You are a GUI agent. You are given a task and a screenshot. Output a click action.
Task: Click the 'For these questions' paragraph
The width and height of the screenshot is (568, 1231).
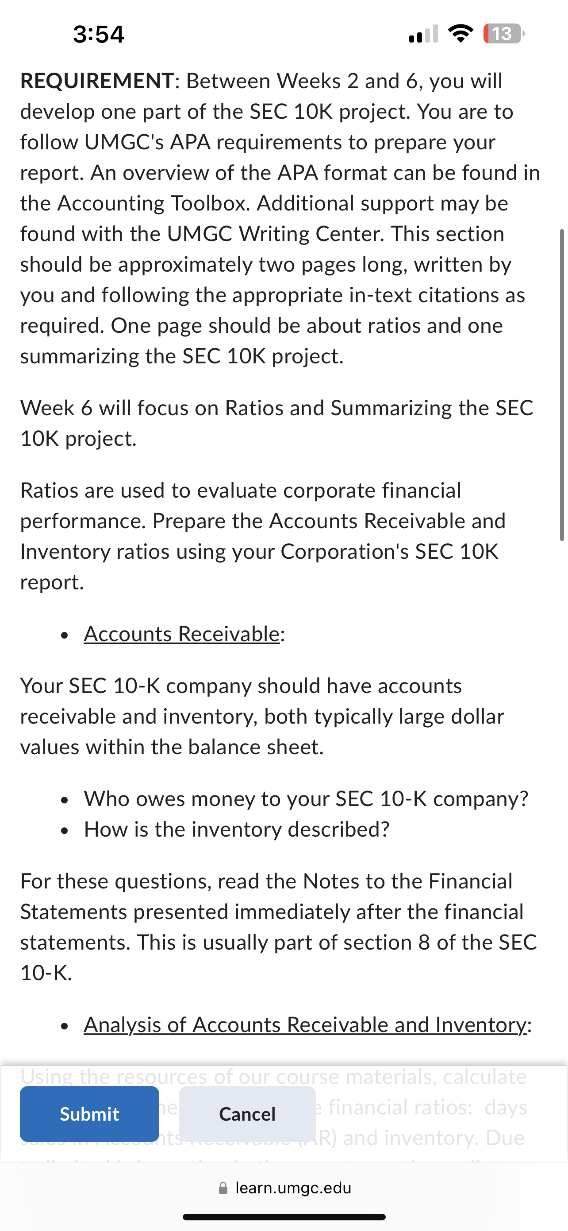[279, 927]
